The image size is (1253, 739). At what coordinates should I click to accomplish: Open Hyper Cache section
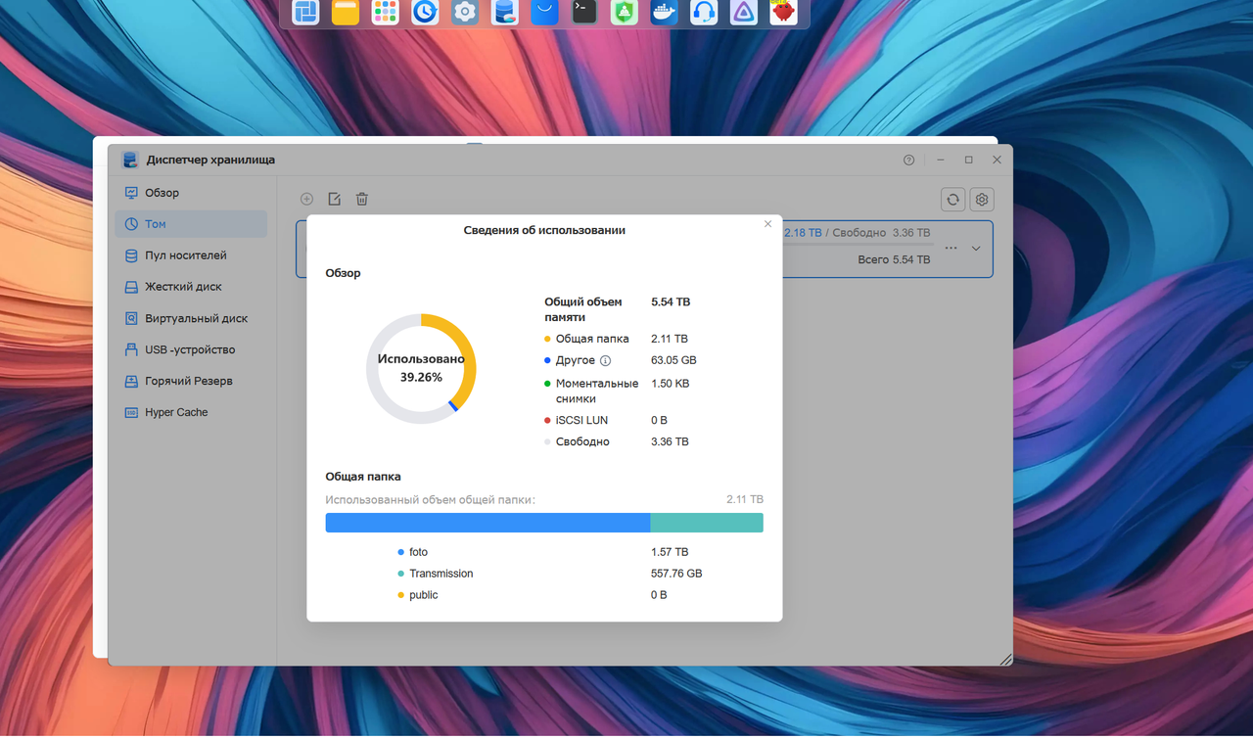point(191,412)
